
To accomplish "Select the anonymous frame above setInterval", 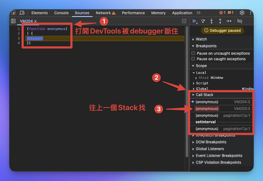I will tap(221, 116).
